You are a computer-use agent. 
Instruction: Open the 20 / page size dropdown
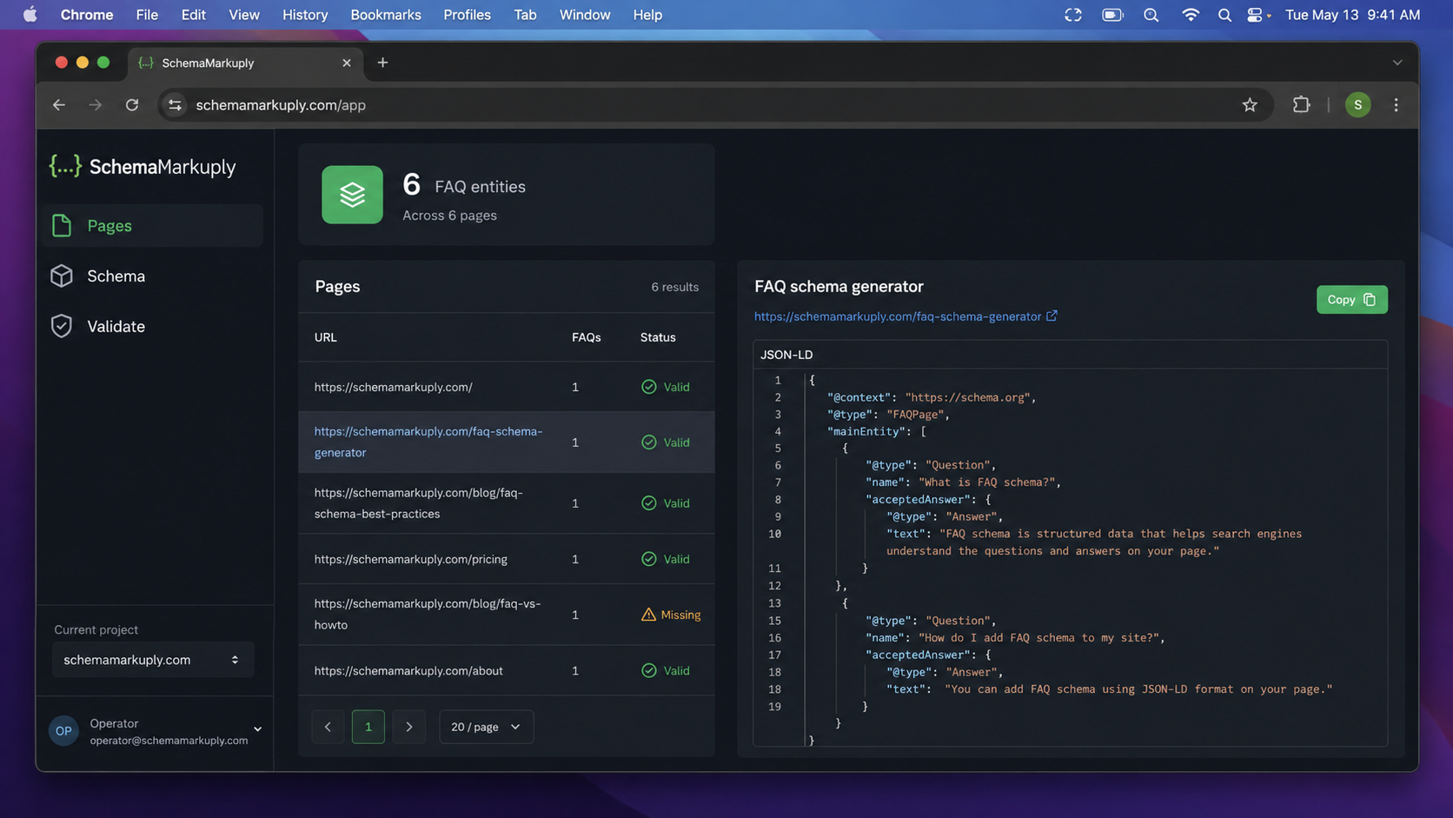tap(486, 727)
